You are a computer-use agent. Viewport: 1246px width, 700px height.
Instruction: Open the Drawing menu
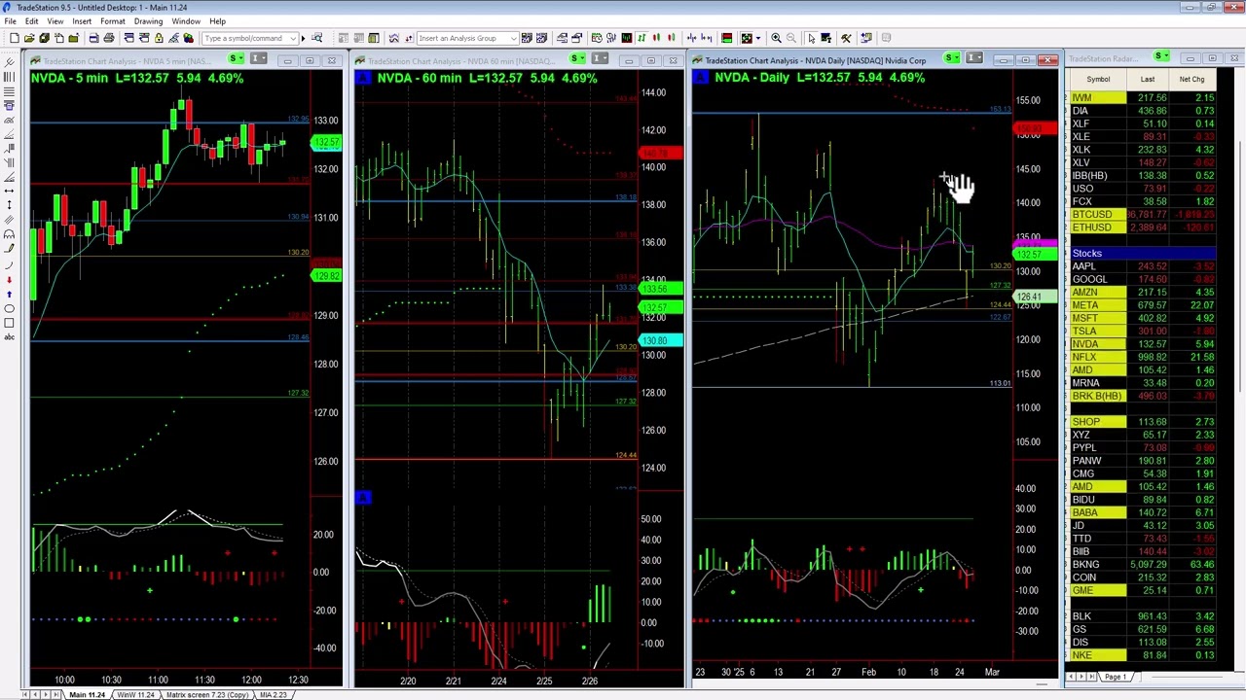(148, 21)
